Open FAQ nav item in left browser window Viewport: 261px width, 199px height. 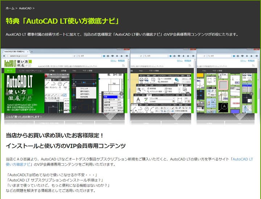tap(74, 71)
